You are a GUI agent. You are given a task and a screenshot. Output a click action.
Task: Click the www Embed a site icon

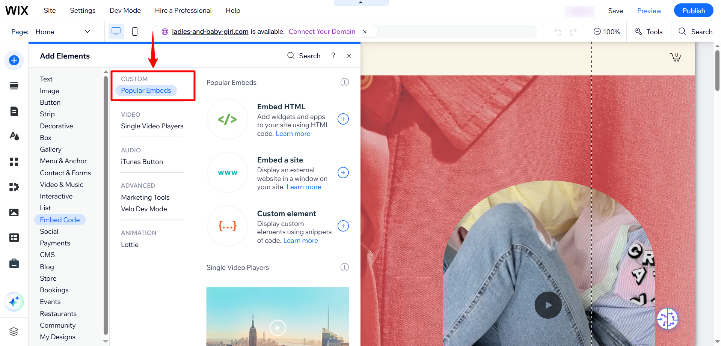coord(228,173)
